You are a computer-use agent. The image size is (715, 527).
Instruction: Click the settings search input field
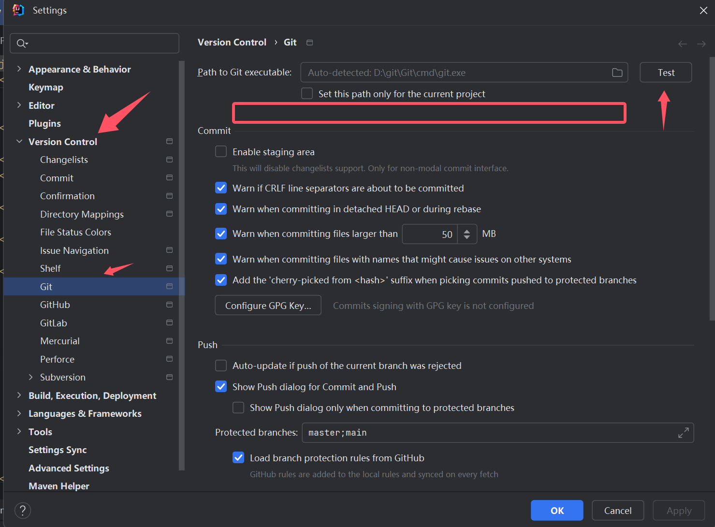pyautogui.click(x=94, y=44)
